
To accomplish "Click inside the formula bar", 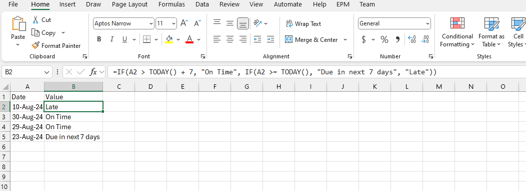I will pos(316,72).
